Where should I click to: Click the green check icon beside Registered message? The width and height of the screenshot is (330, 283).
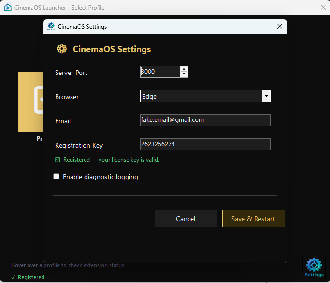point(57,160)
